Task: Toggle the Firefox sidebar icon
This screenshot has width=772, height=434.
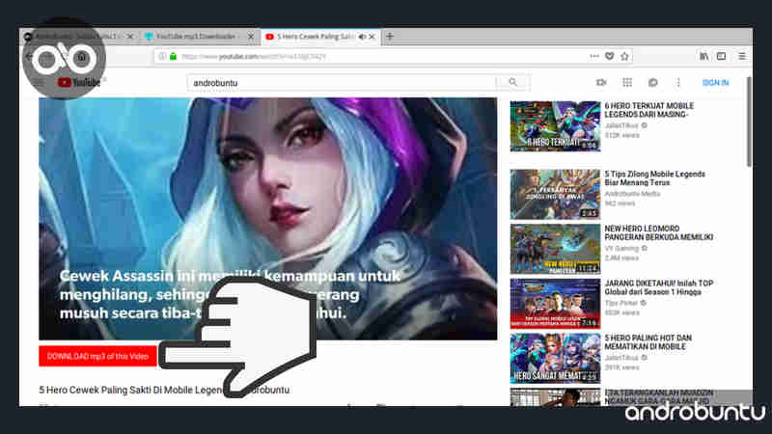Action: tap(721, 56)
